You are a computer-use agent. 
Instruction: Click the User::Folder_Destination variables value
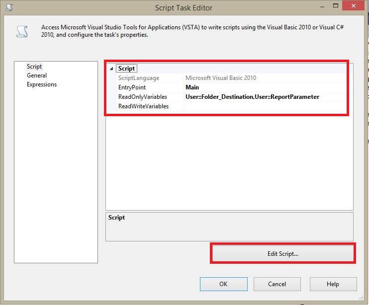click(x=252, y=97)
